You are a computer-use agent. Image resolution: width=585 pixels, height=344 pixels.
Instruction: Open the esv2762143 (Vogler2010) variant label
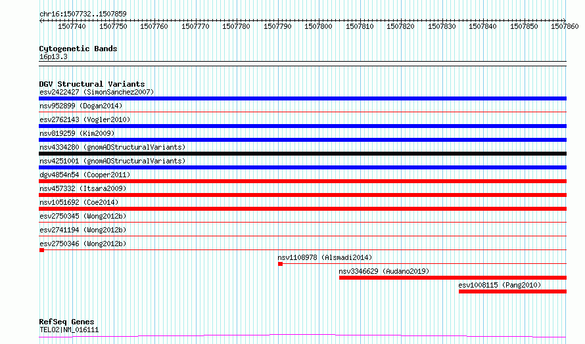[85, 119]
